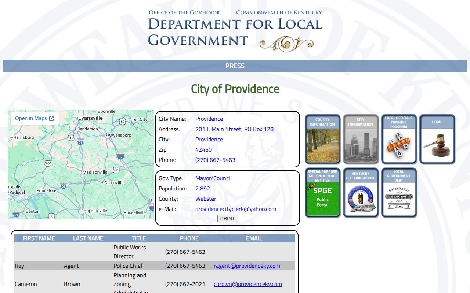470x293 pixels.
Task: Click the FIRST NAME column header
Action: pos(39,238)
